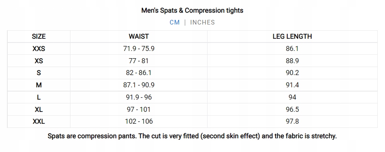The image size is (385, 152).
Task: Switch units to CM
Action: click(174, 23)
